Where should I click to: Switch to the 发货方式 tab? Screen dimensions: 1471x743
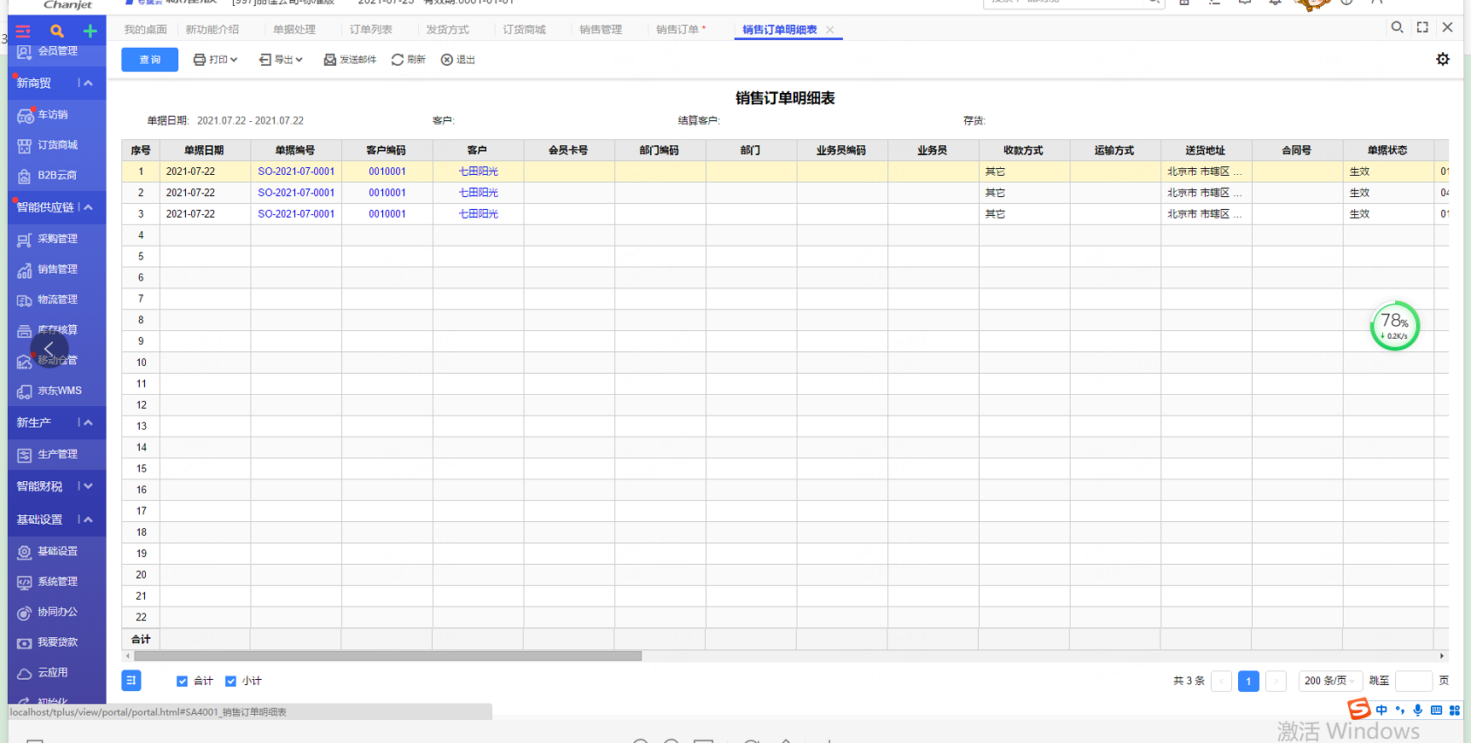(448, 30)
